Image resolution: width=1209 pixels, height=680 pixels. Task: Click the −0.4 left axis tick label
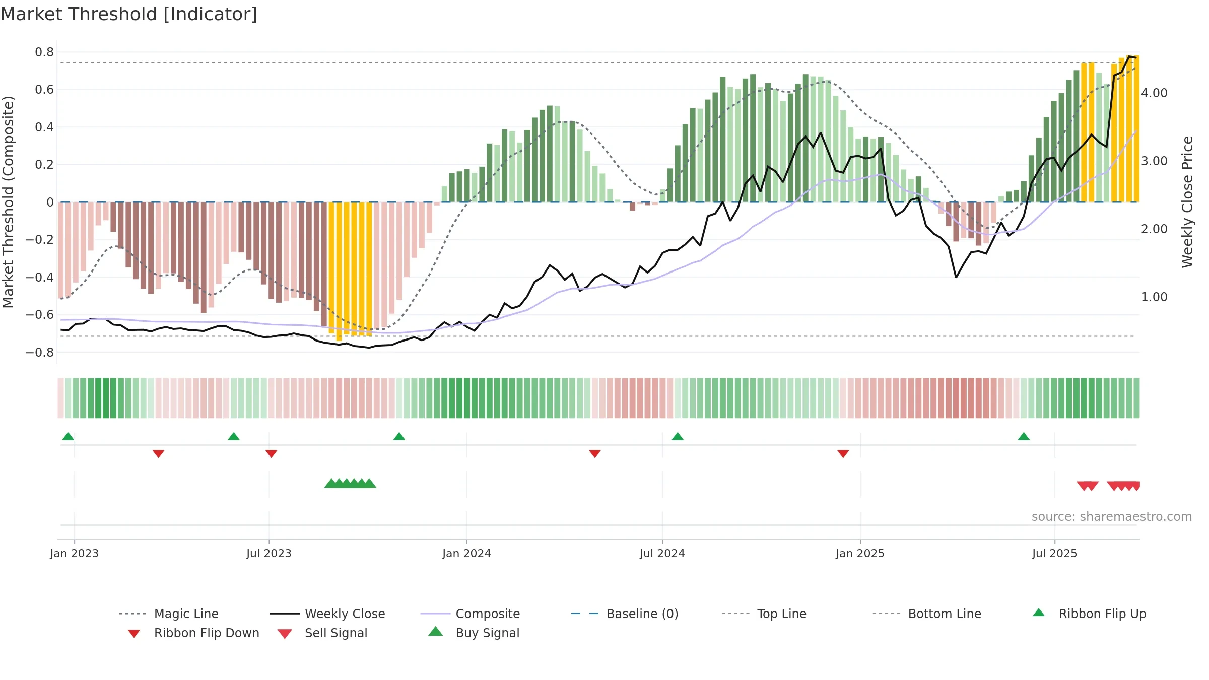40,278
